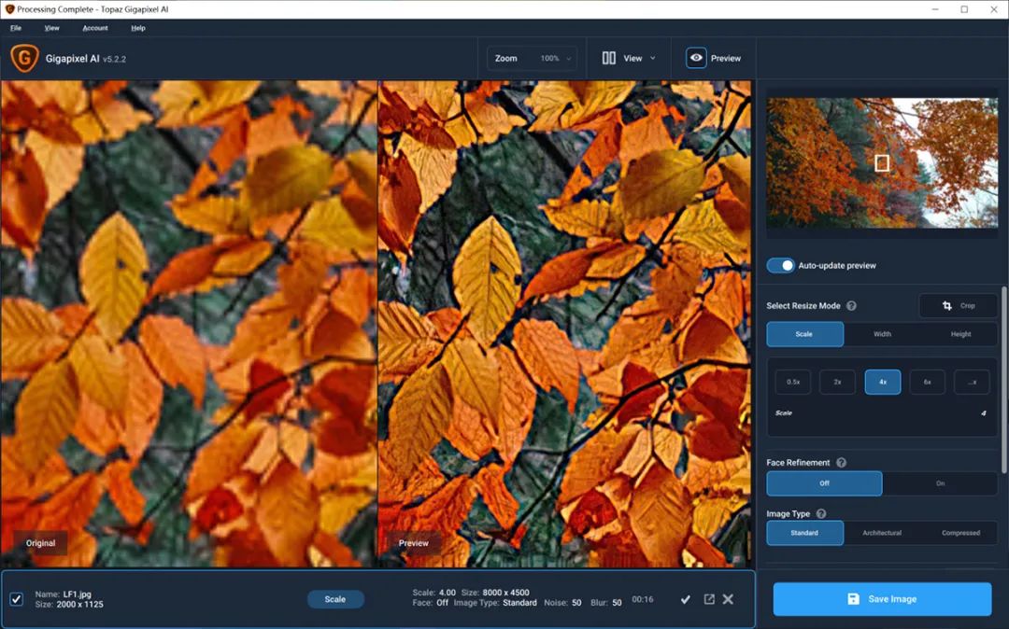Open the Account menu
Screen dimensions: 1009x629
[x=95, y=28]
